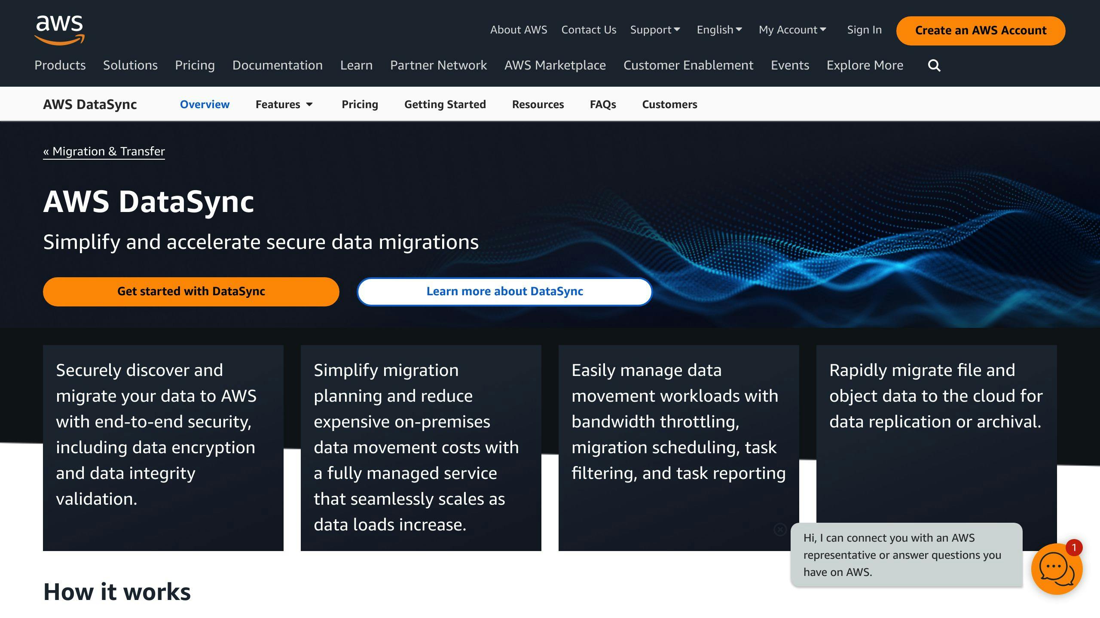Expand the Features submenu
1100x618 pixels.
click(286, 104)
